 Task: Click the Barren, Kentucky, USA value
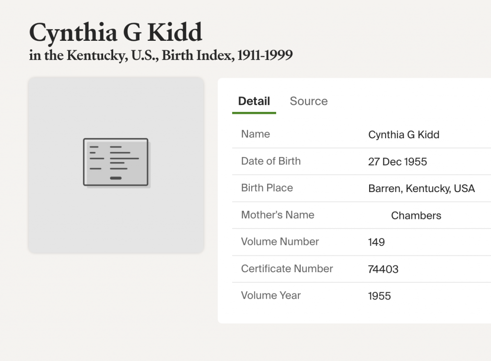coord(421,189)
